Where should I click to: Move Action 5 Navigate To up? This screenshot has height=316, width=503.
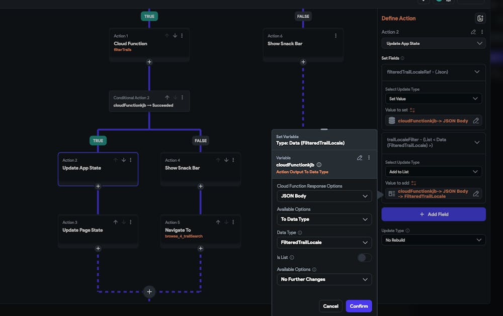coord(218,222)
